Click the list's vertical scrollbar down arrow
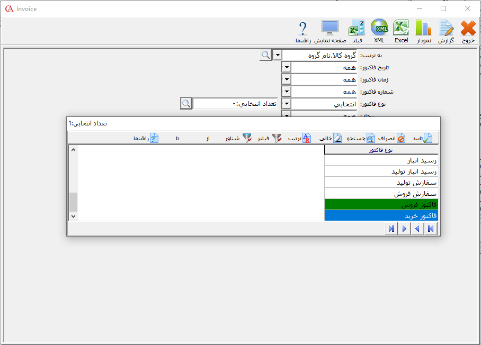The width and height of the screenshot is (481, 345). [73, 216]
